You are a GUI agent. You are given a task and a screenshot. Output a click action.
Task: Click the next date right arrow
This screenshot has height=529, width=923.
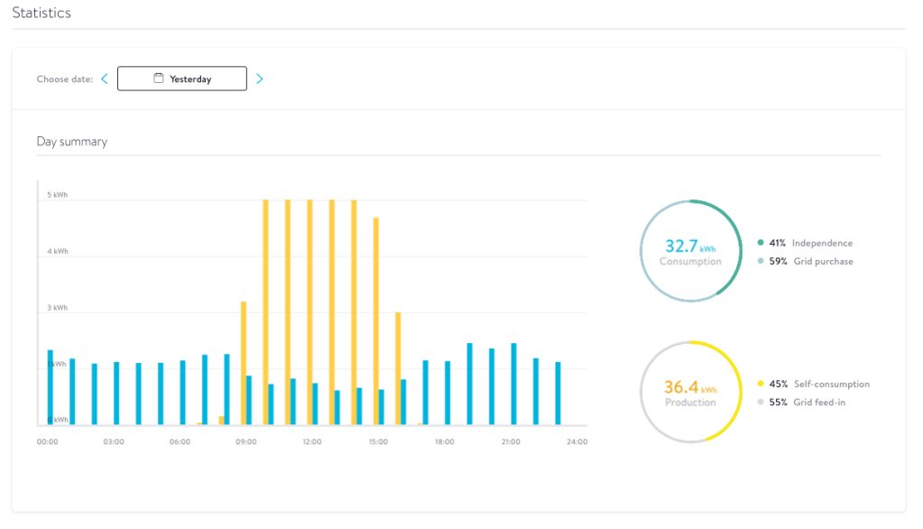click(260, 79)
